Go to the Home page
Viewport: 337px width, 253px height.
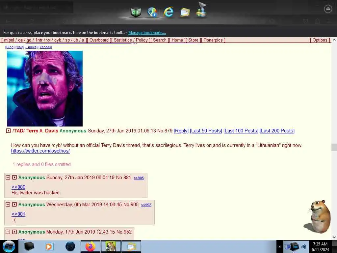[177, 40]
